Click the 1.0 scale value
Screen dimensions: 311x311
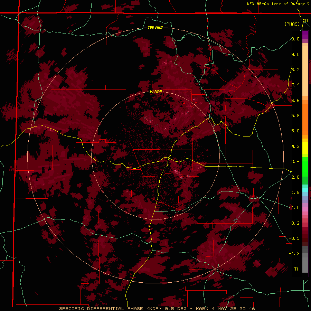[x=295, y=208]
